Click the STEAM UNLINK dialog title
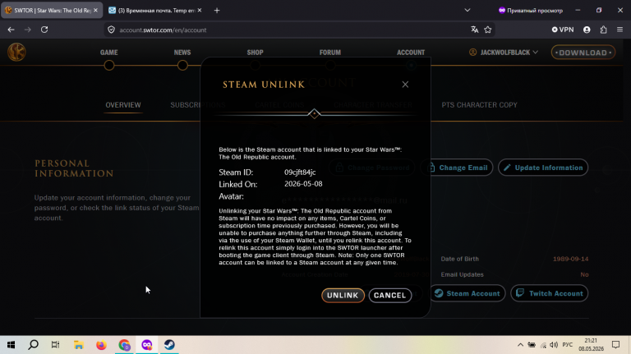The width and height of the screenshot is (631, 354). pos(264,85)
